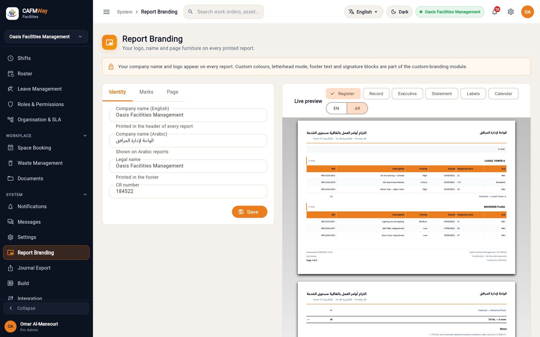Open the Identity tab
The height and width of the screenshot is (337, 540).
117,92
